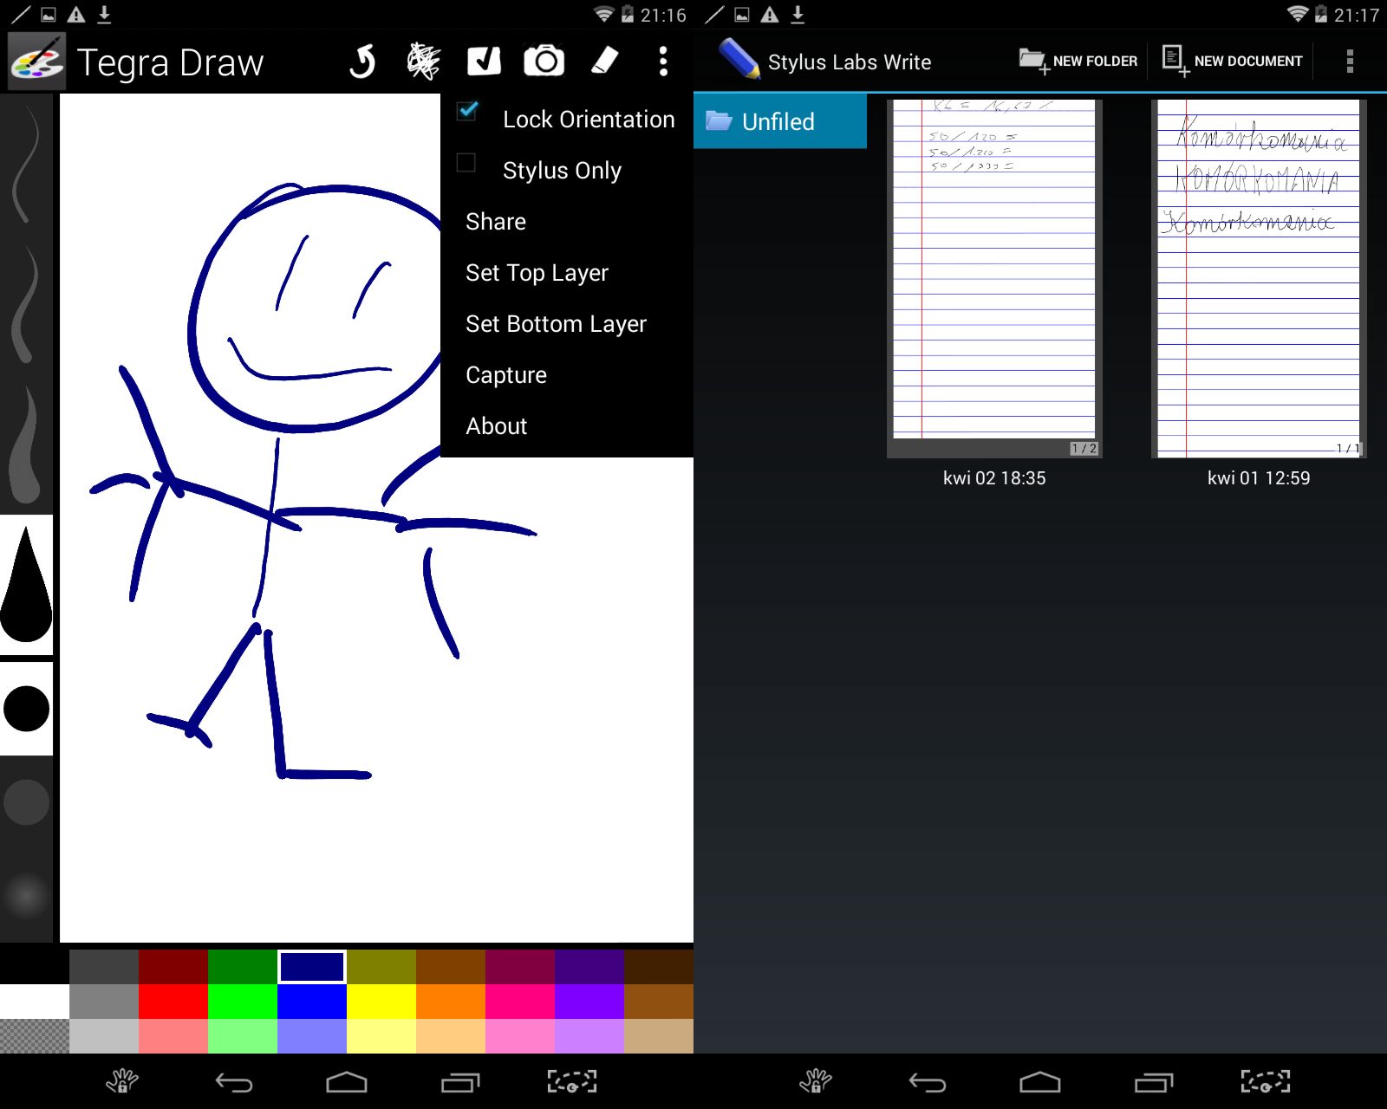The width and height of the screenshot is (1387, 1109).
Task: Pick the bright red color swatch
Action: [x=173, y=1002]
